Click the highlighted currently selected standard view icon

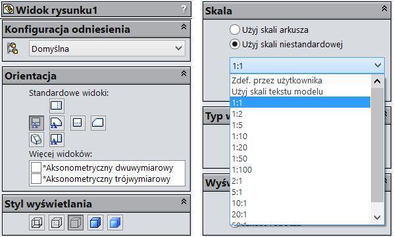click(36, 123)
